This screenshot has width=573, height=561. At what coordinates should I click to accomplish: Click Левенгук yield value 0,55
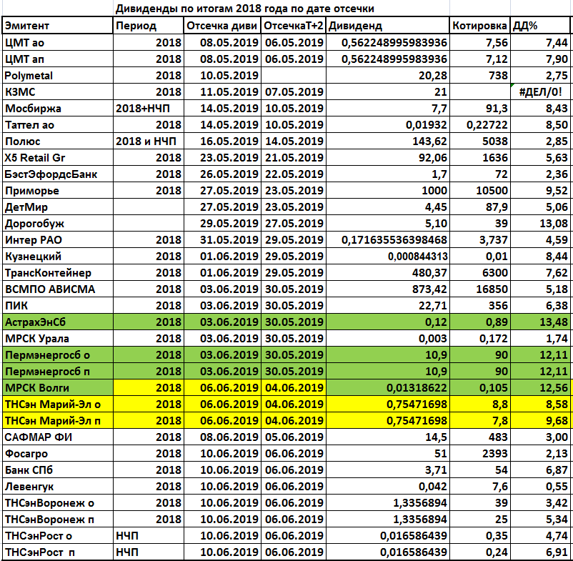540,487
